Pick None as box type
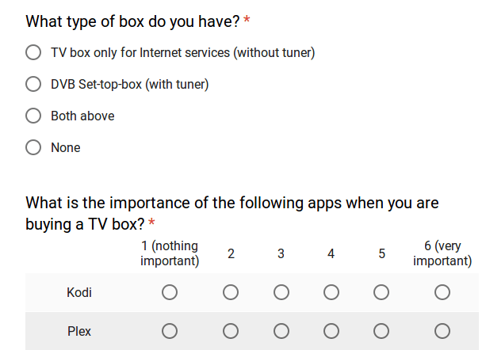Screen dimensions: 486x350 [33, 147]
